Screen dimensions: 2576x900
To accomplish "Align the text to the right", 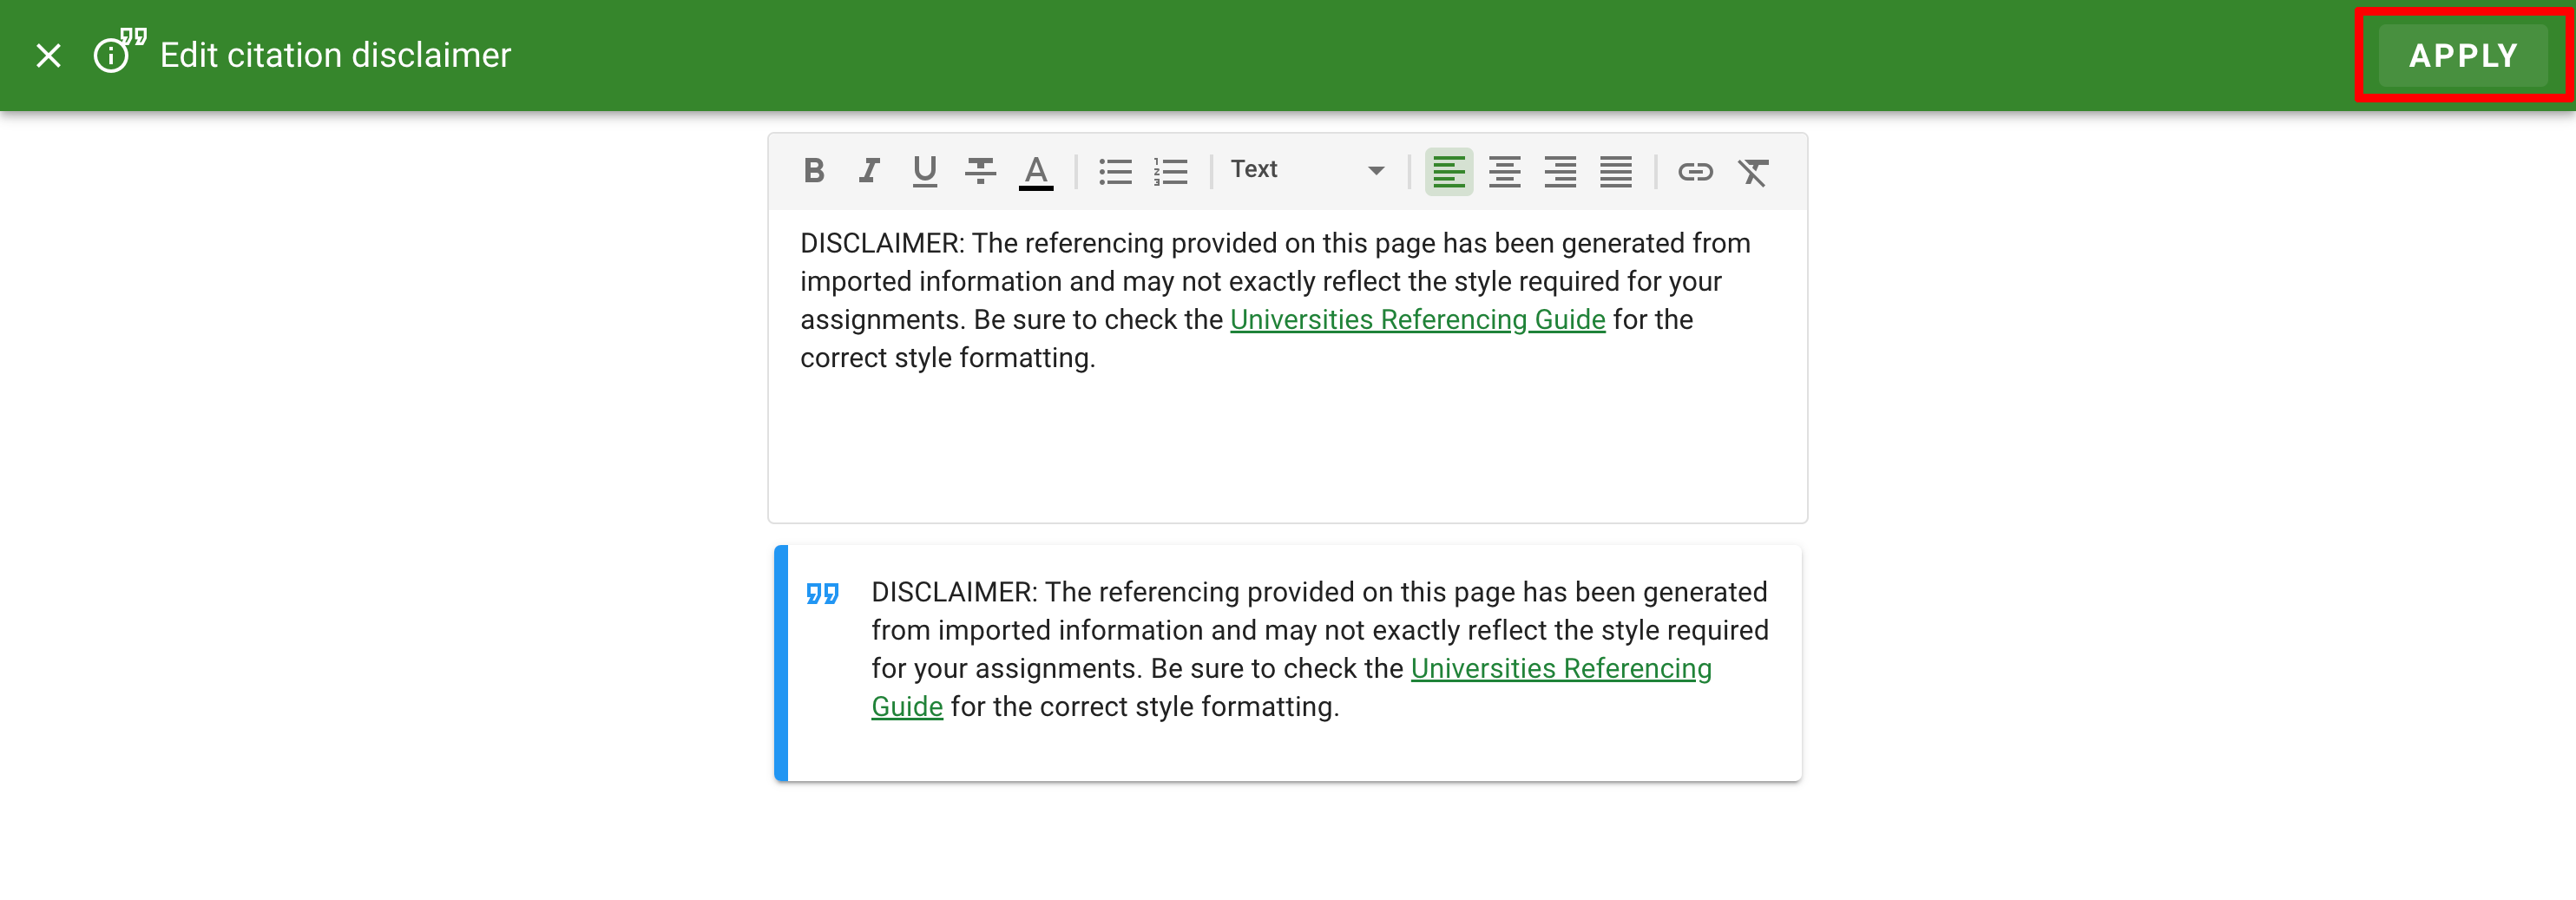I will click(1559, 171).
